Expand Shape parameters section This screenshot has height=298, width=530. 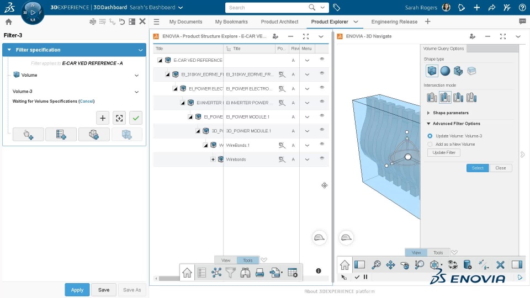pos(428,113)
